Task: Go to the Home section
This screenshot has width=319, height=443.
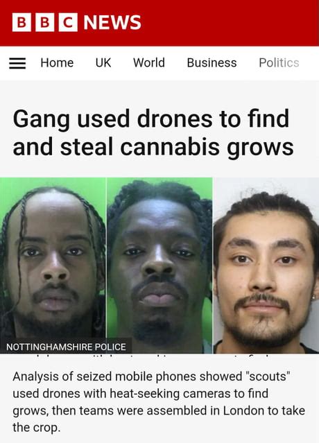Action: tap(57, 62)
